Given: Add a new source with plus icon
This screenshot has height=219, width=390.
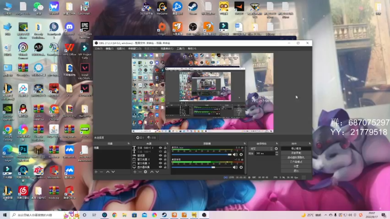Looking at the screenshot, I should [135, 172].
